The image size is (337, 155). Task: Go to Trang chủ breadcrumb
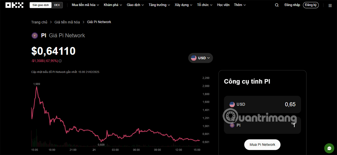click(x=39, y=22)
